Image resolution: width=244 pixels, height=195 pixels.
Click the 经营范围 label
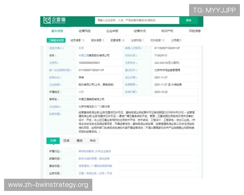click(x=55, y=114)
